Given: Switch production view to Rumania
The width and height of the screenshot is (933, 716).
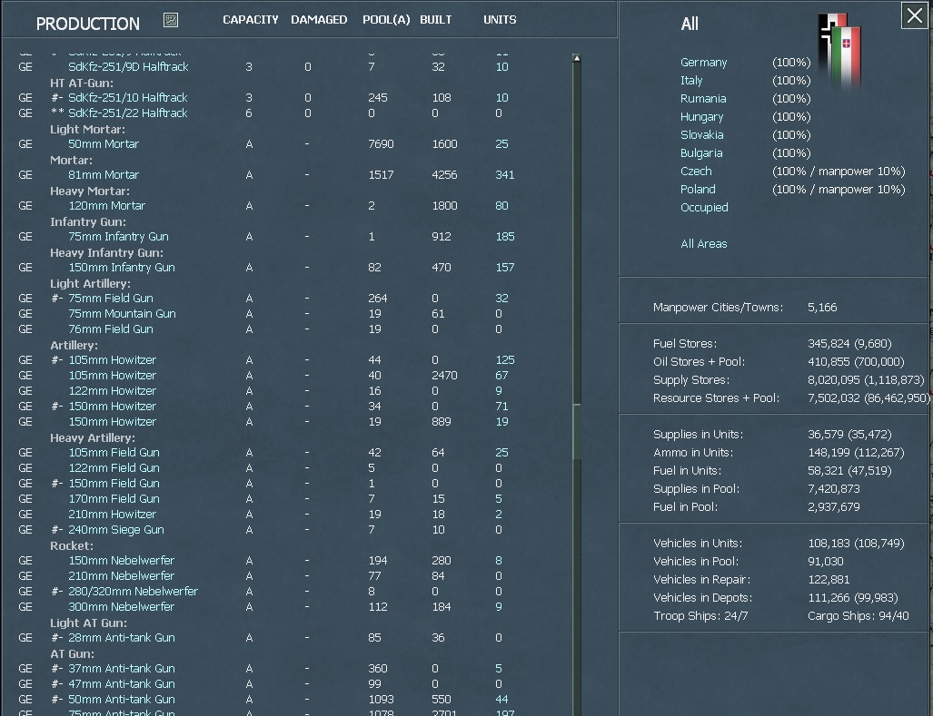Looking at the screenshot, I should point(701,98).
